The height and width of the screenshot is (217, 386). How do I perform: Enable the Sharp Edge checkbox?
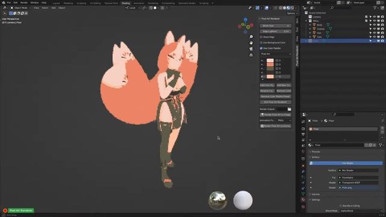261,37
